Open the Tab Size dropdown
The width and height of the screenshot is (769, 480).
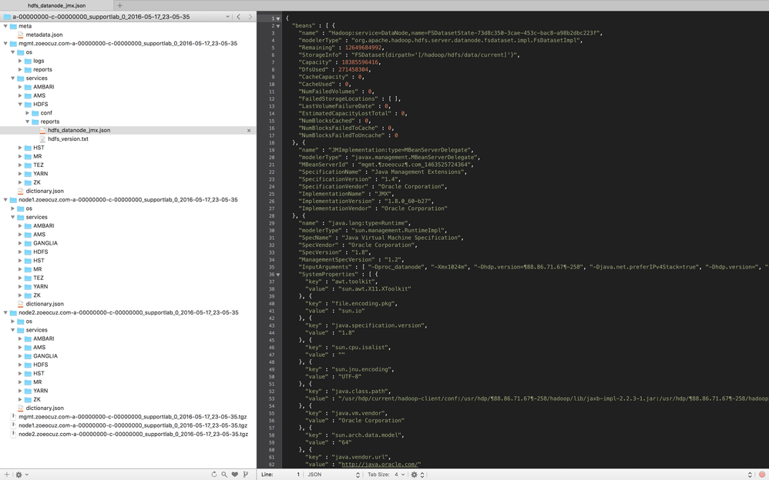tap(398, 474)
